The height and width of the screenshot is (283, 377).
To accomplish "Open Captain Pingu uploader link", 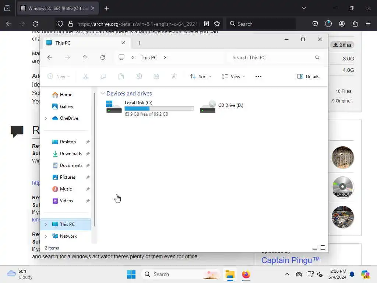I will coord(290,260).
